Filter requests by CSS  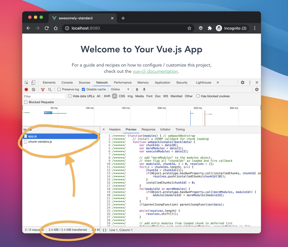(122, 96)
